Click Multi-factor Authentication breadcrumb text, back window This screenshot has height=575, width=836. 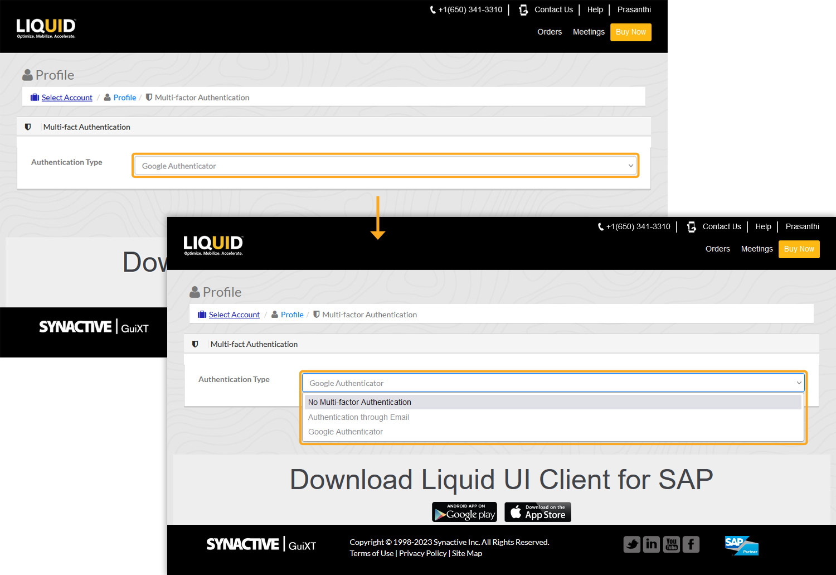click(x=202, y=98)
